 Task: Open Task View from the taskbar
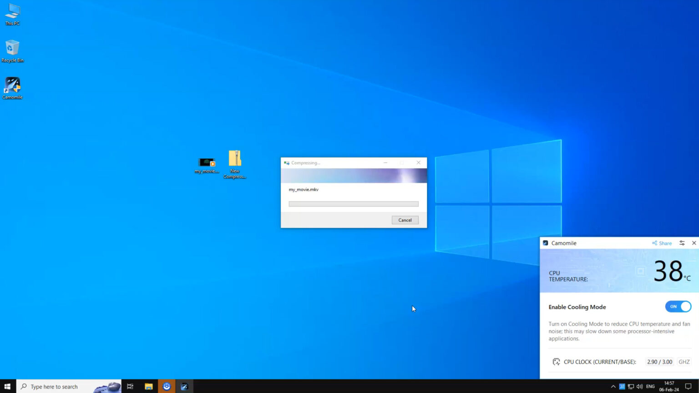(130, 386)
